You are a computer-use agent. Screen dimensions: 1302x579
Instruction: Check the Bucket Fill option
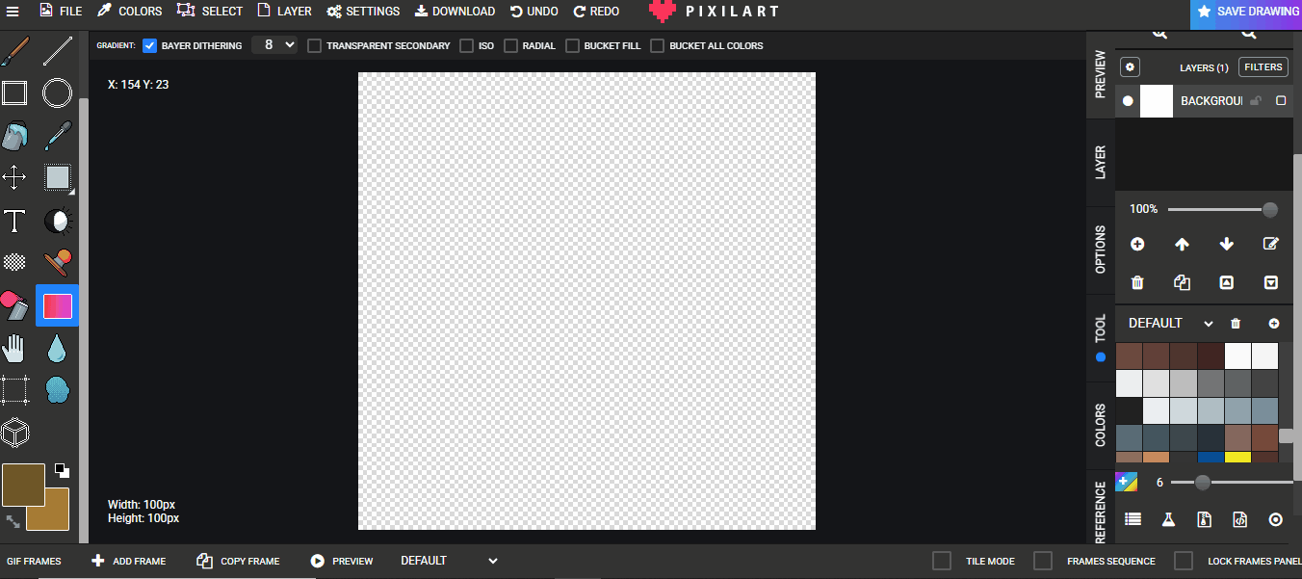coord(572,45)
